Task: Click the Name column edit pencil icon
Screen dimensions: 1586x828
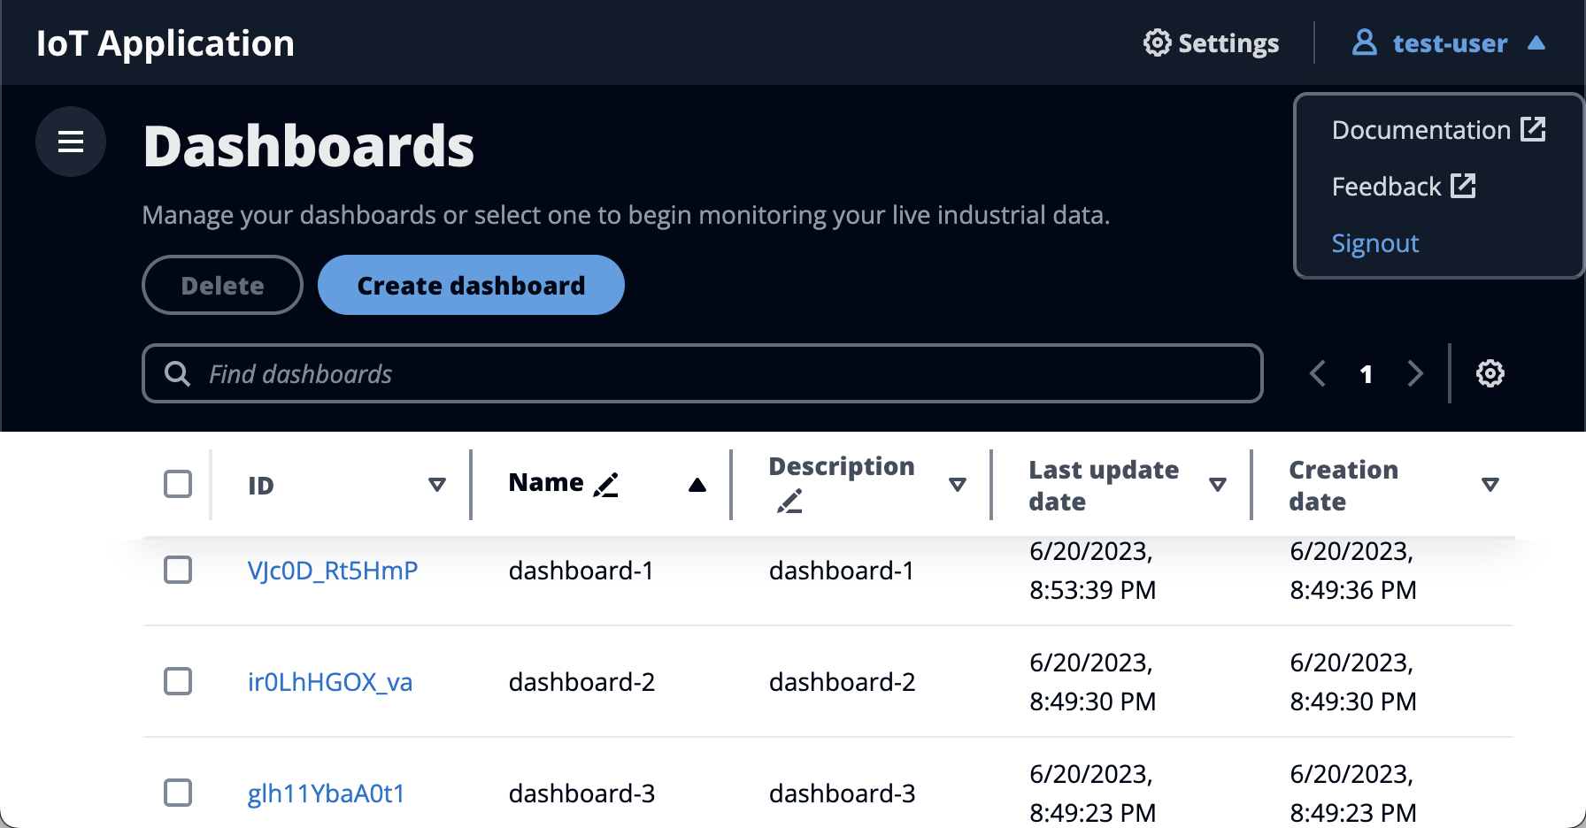Action: tap(606, 485)
